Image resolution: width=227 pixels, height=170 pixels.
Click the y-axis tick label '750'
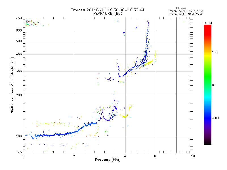[19, 18]
